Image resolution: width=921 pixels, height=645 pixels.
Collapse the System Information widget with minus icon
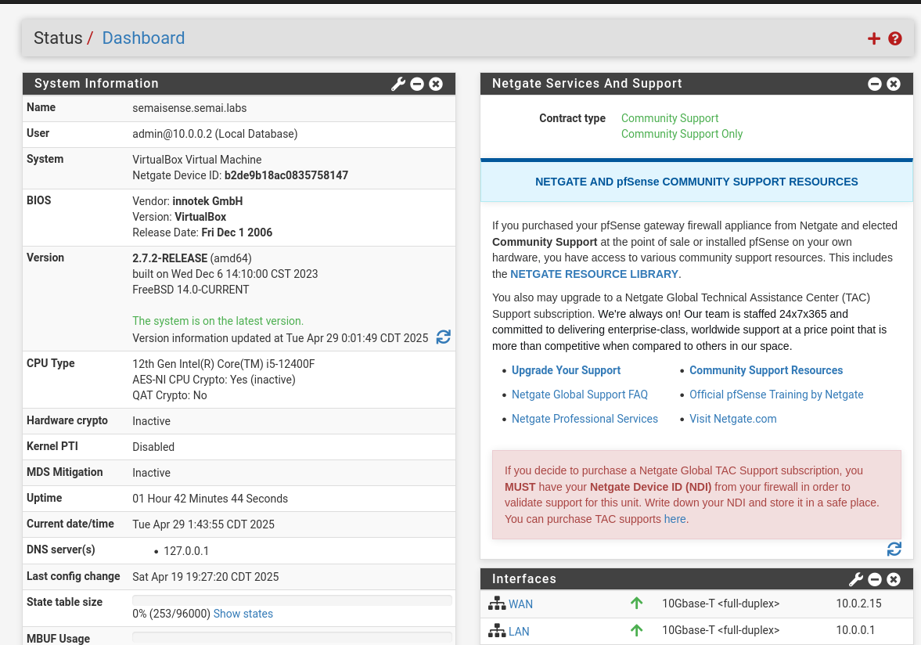tap(417, 84)
